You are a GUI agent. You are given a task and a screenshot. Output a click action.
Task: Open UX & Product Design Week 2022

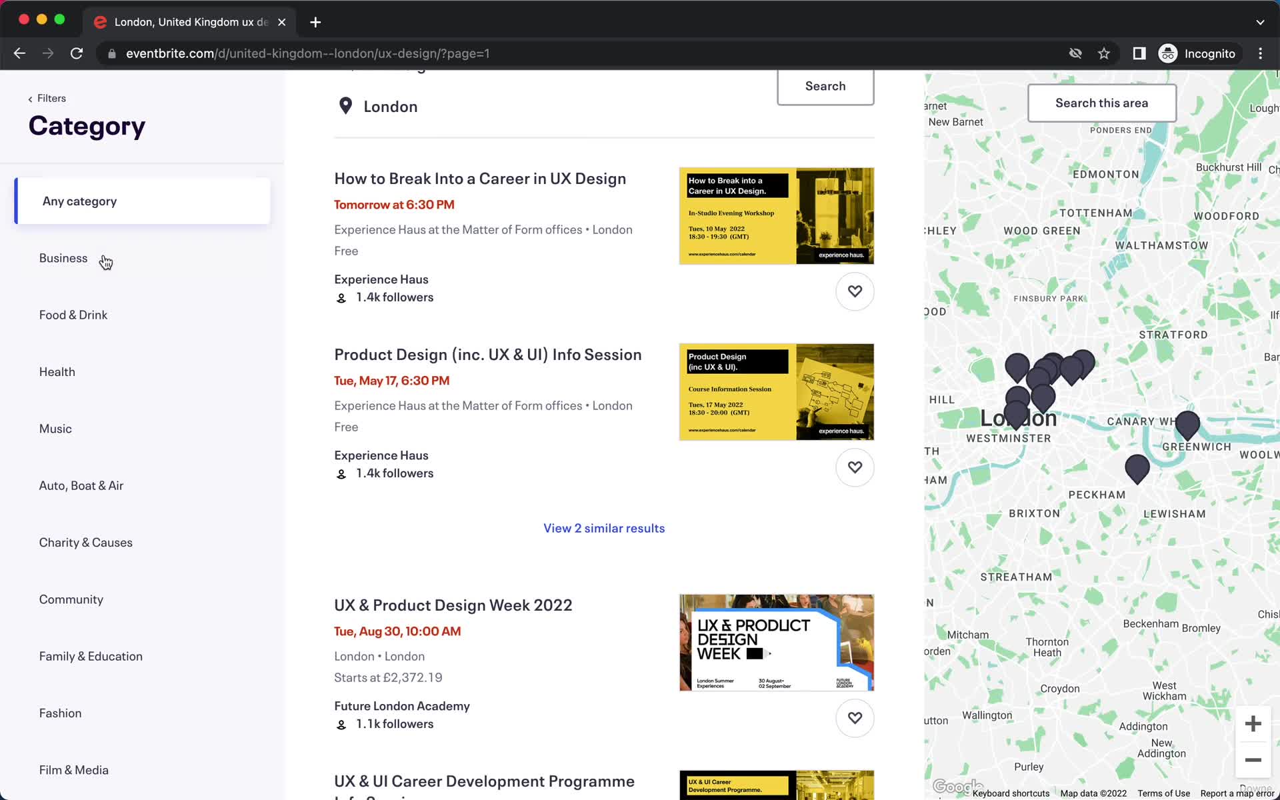pos(453,605)
